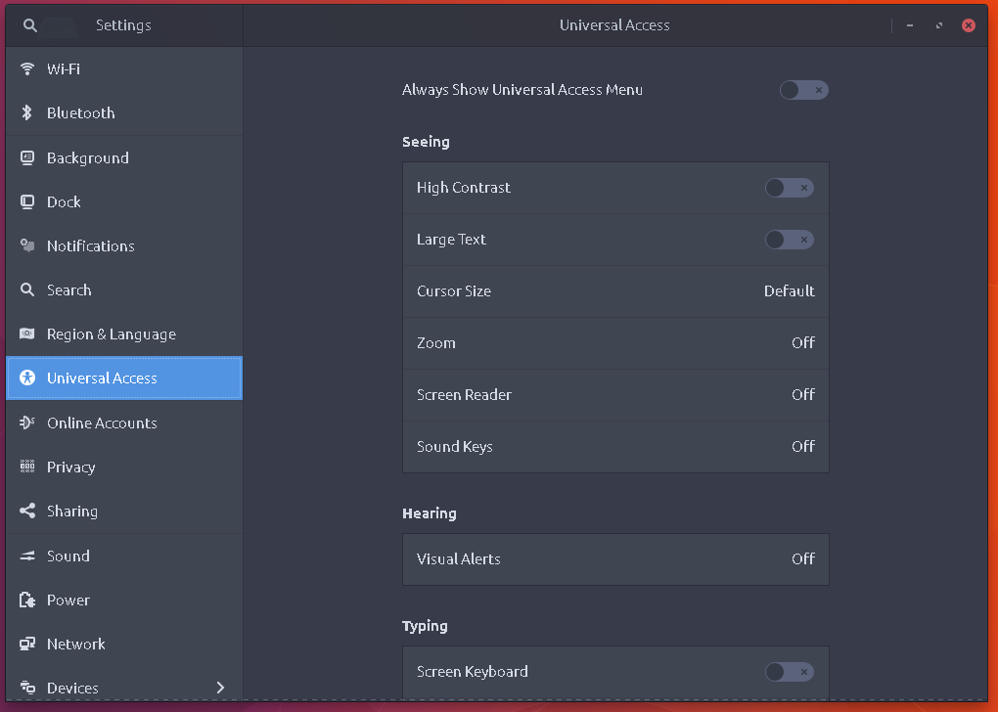Open the Cursor Size options row

coord(615,291)
